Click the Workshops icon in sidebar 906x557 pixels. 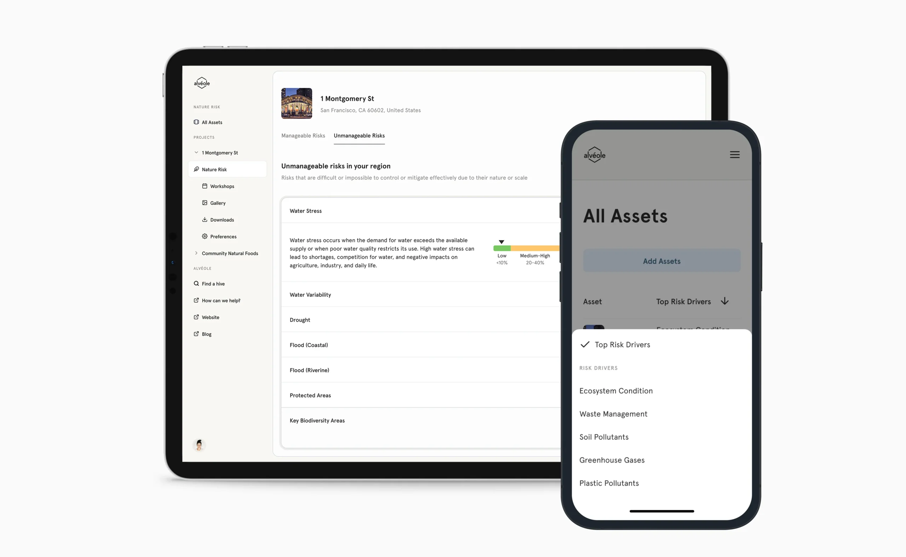205,186
